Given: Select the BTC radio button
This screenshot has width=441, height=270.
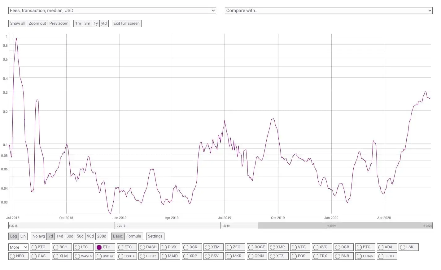Looking at the screenshot, I should click(x=34, y=247).
